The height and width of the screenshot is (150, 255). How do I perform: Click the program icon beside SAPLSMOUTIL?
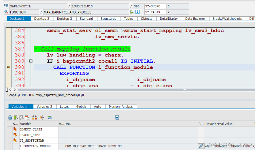click(x=6, y=6)
